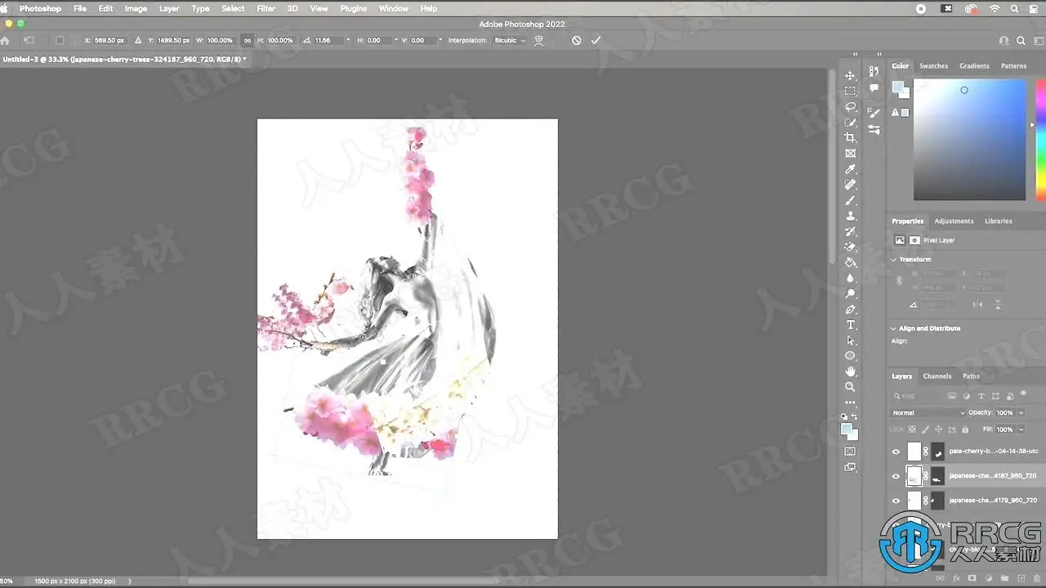Select the Zoom tool

[x=851, y=387]
